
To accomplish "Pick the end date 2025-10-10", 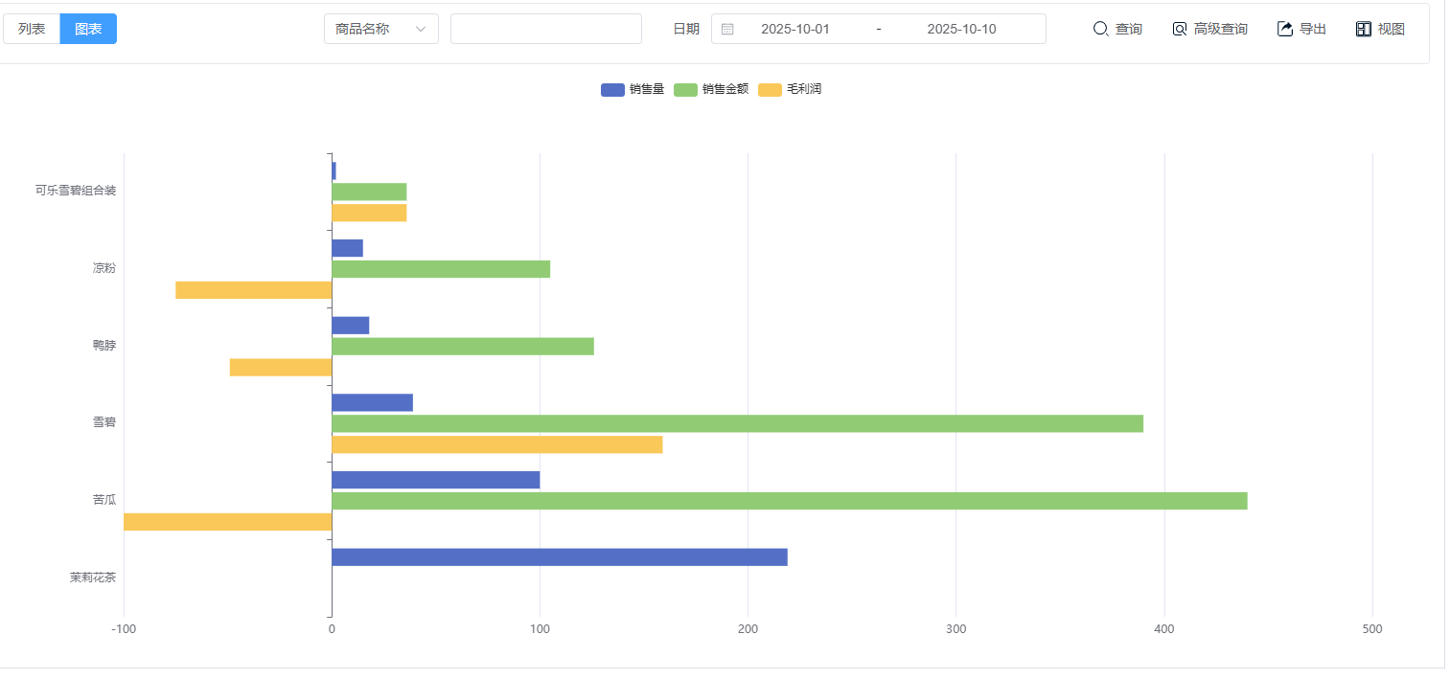I will (960, 29).
